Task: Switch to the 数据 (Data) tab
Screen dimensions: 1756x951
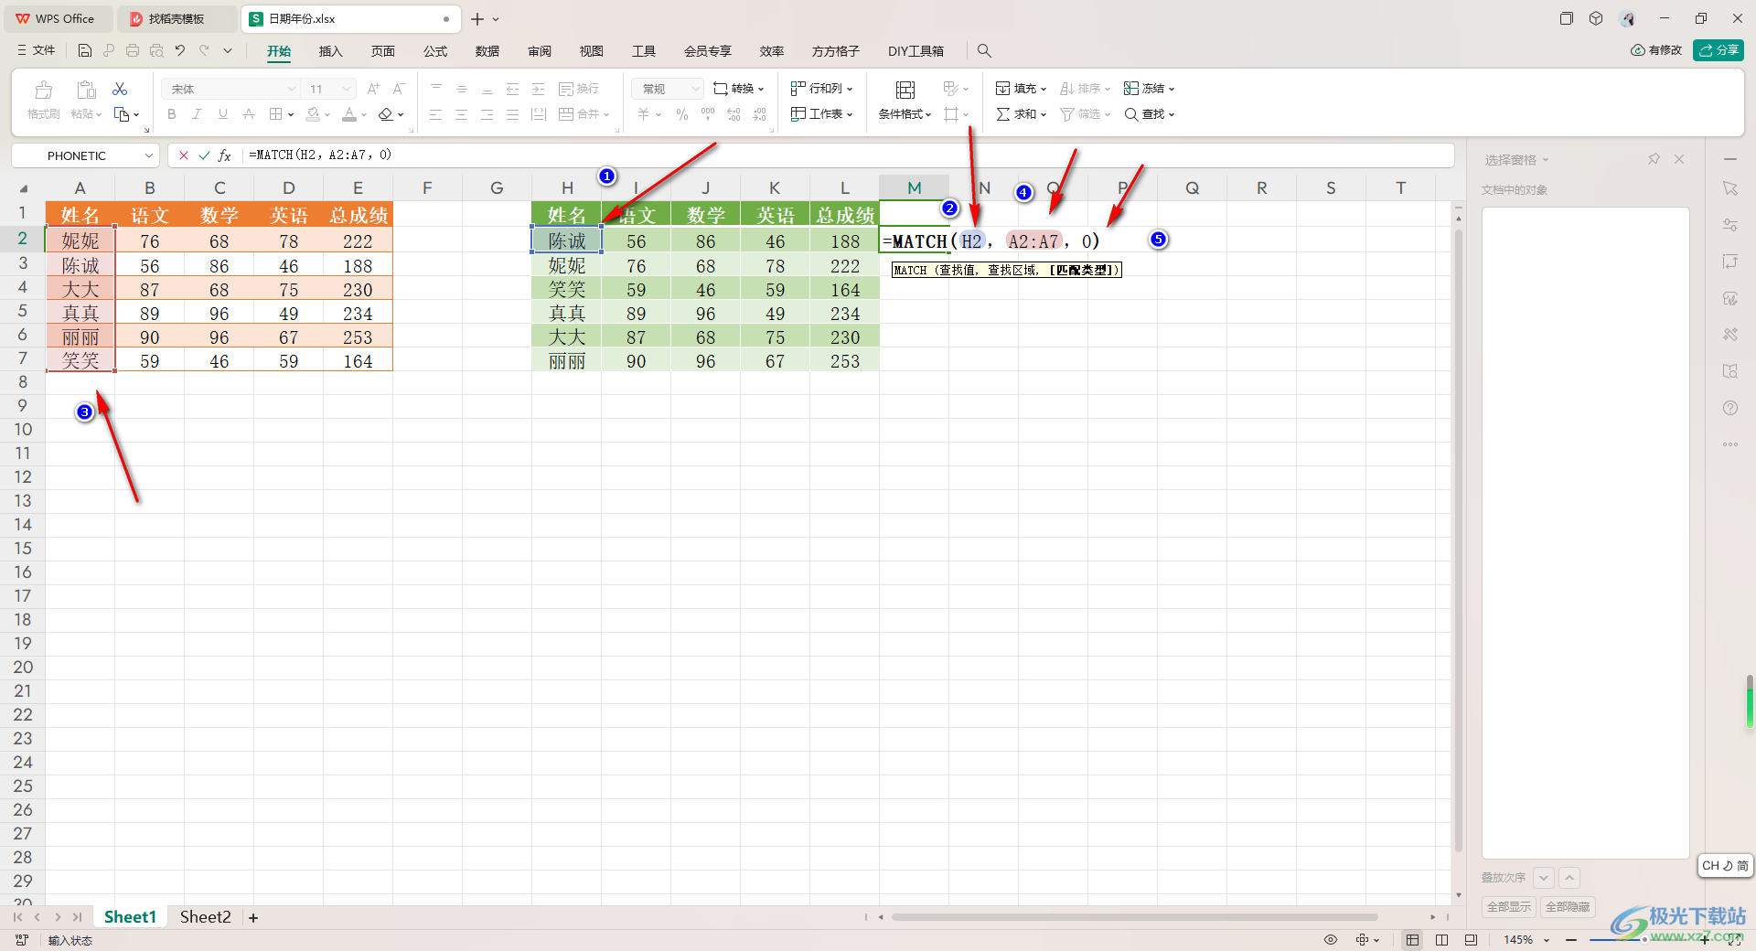Action: point(487,51)
